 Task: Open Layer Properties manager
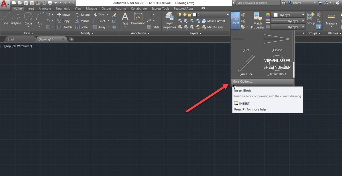tap(169, 20)
